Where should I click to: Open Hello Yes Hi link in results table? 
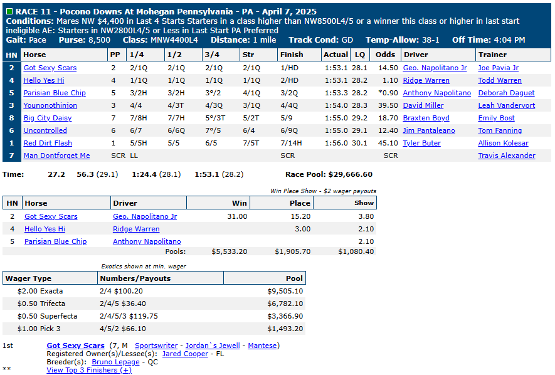coord(44,80)
